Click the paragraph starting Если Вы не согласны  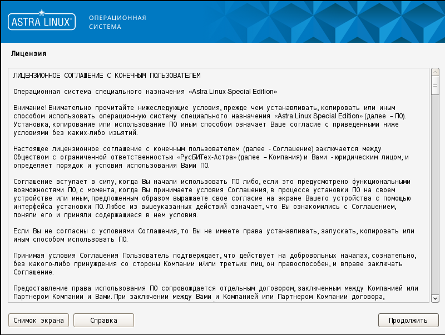click(214, 235)
